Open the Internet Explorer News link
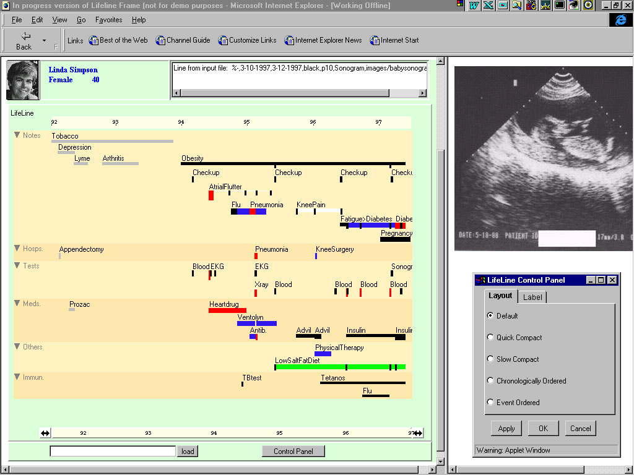Viewport: 634px width, 475px height. click(x=323, y=40)
